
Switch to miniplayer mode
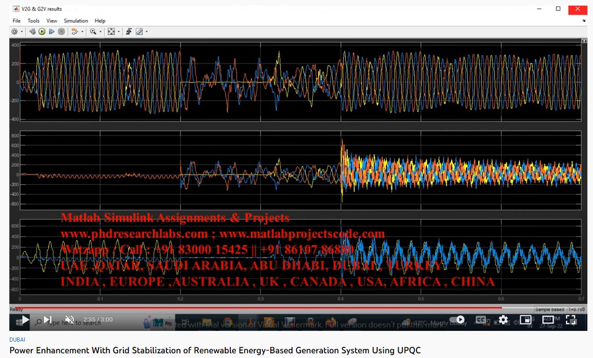pos(526,320)
